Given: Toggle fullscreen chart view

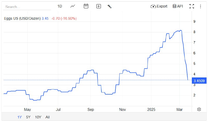Looking at the screenshot, I should 192,6.
